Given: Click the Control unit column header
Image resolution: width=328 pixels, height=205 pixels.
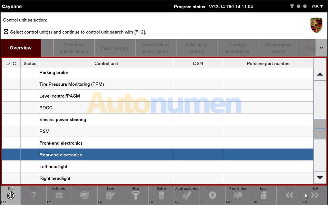Looking at the screenshot, I should pyautogui.click(x=106, y=64).
